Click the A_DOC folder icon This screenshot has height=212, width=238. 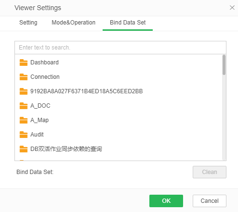click(24, 106)
